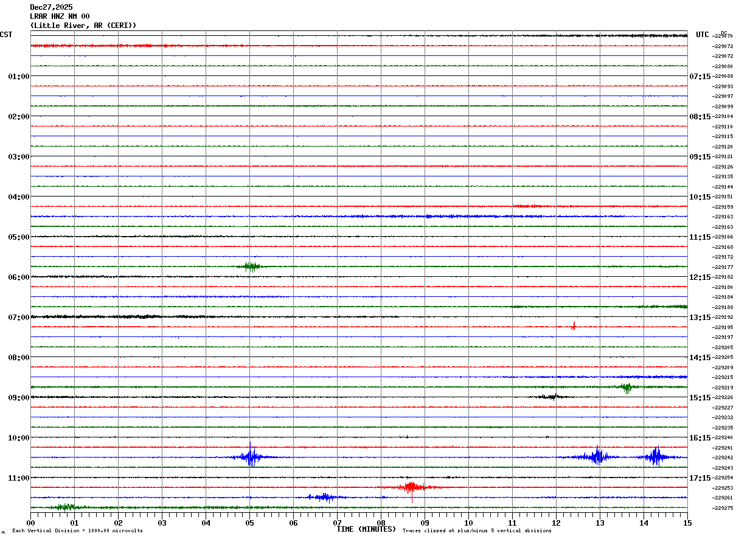Click the 12:15 UTC time label

click(x=700, y=277)
